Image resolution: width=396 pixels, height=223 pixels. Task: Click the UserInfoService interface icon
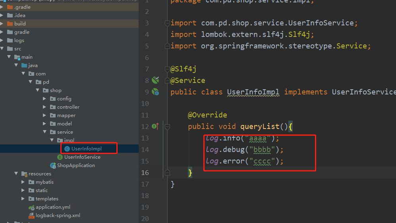click(x=60, y=157)
